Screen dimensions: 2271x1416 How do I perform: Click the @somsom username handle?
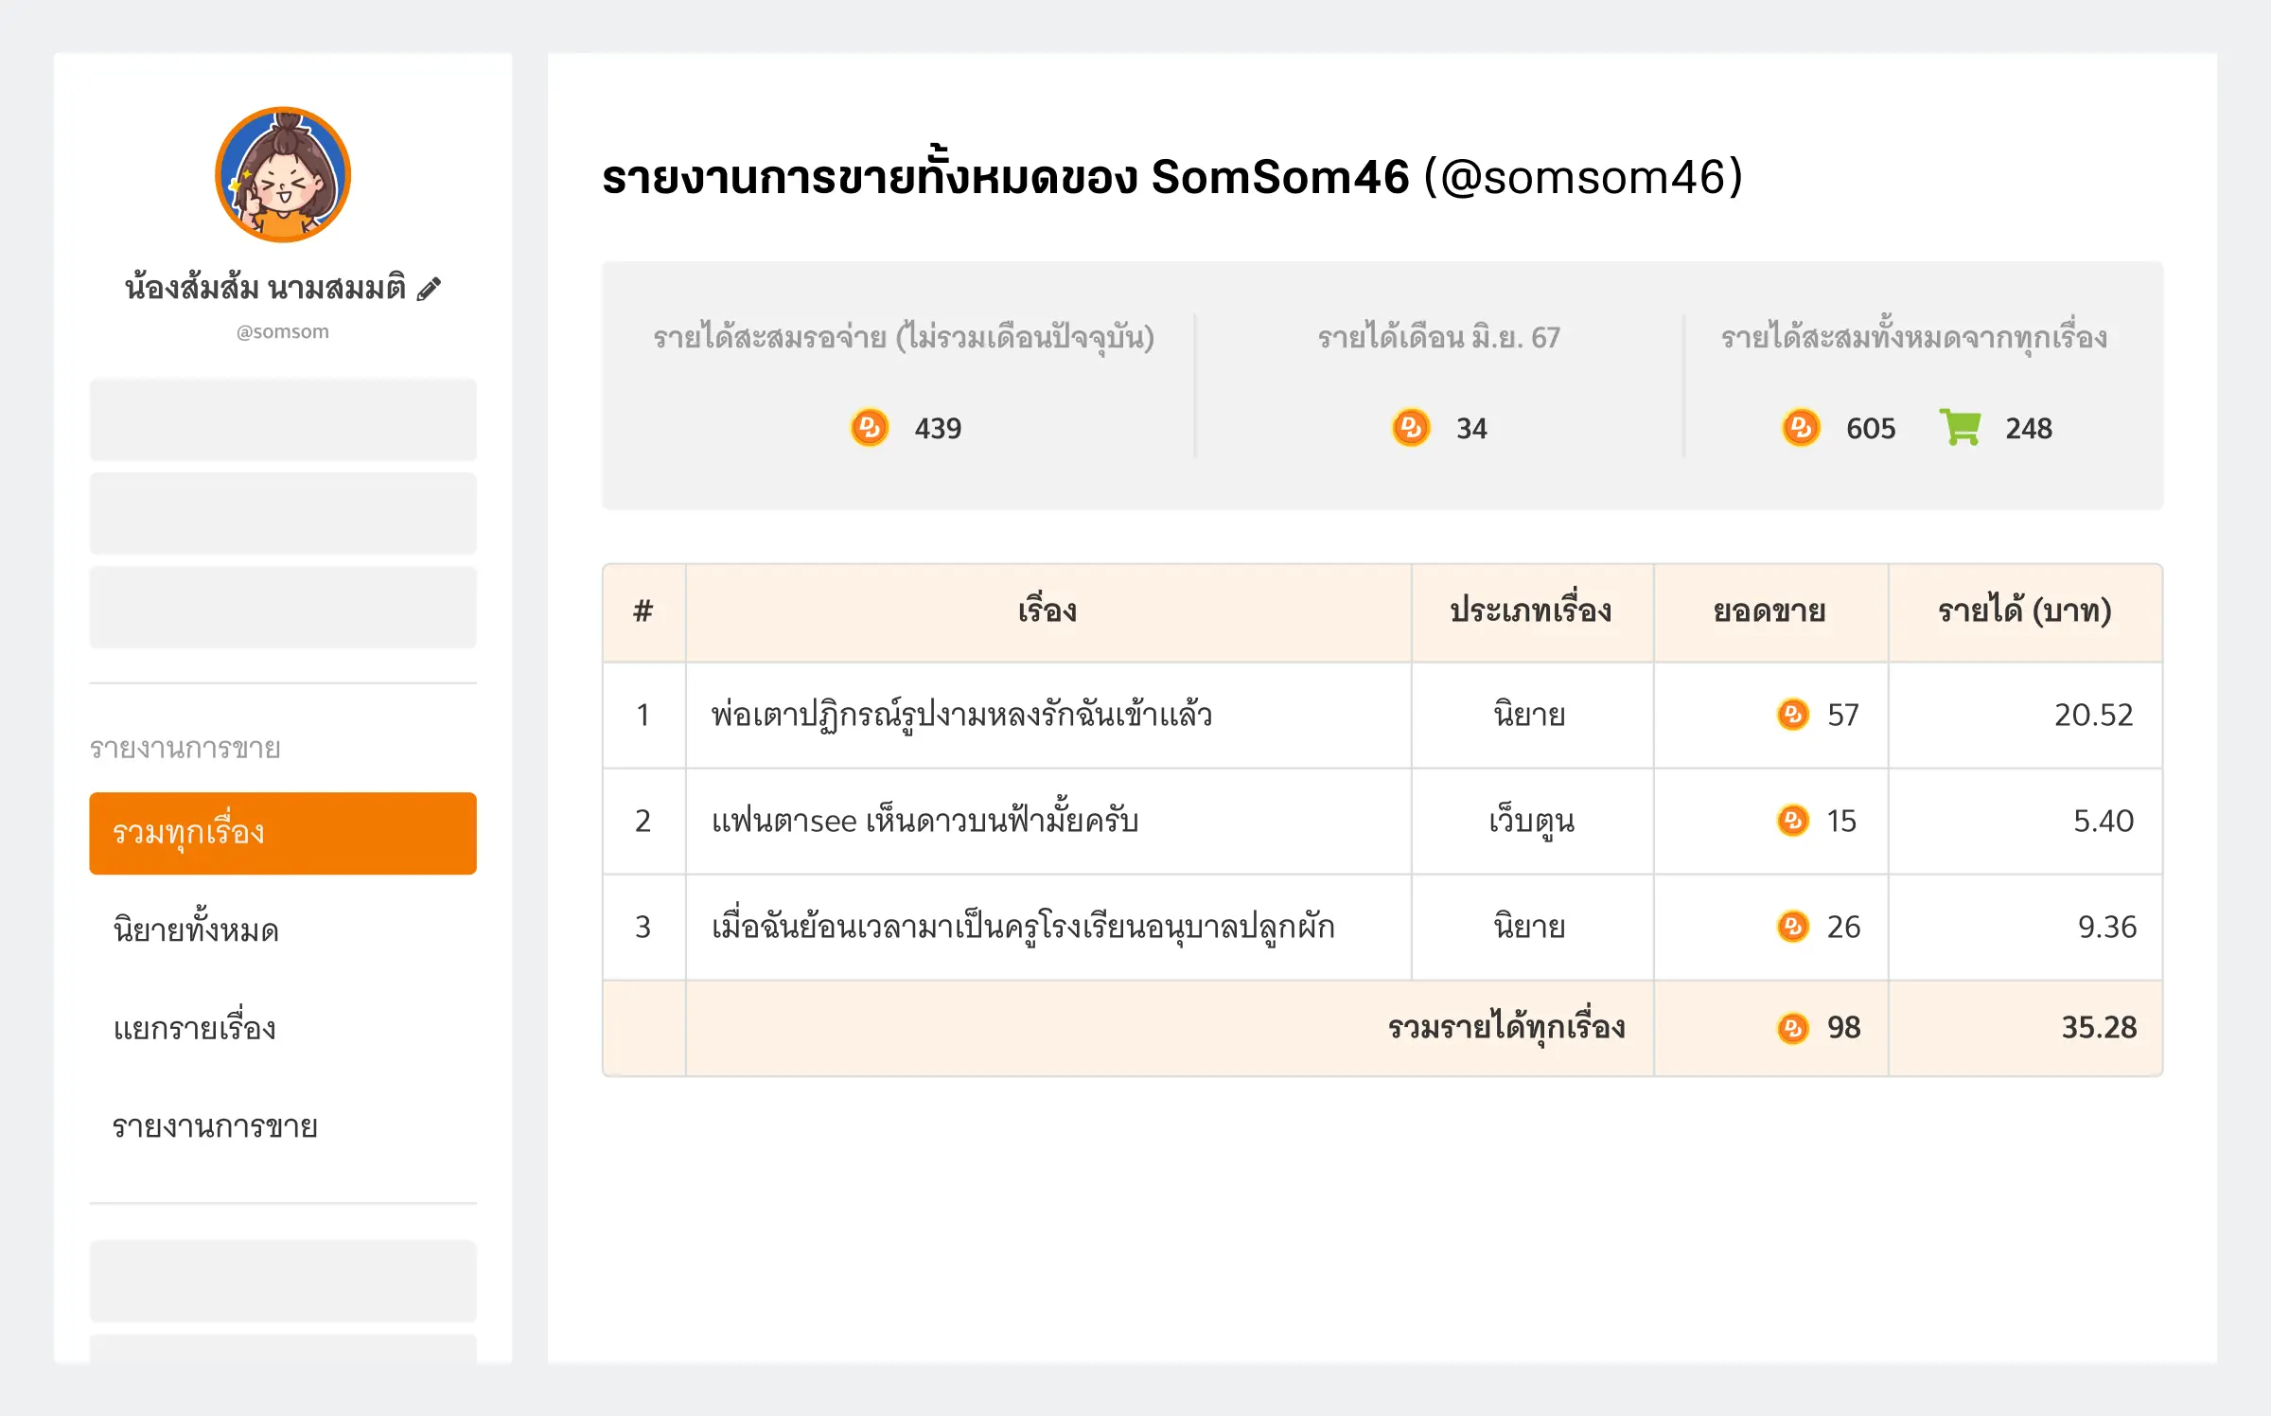click(x=281, y=330)
